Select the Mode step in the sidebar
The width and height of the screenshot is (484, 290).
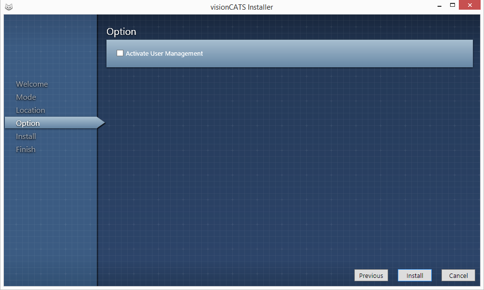pos(26,97)
